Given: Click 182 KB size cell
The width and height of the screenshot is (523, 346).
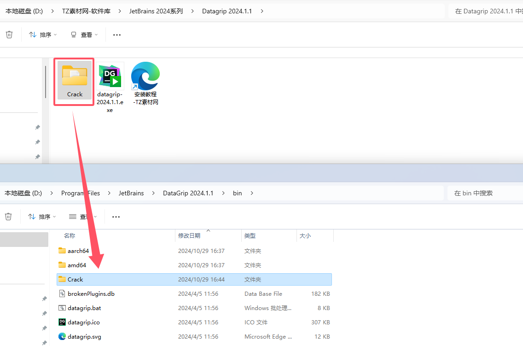Looking at the screenshot, I should click(x=320, y=294).
